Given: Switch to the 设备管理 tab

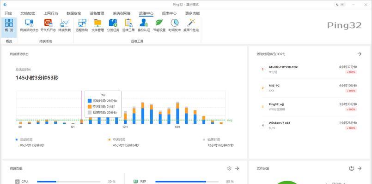Looking at the screenshot, I should pyautogui.click(x=97, y=13).
